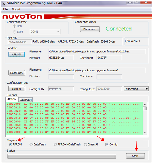This screenshot has width=153, height=164.
Task: Switch to the DataFlash file data tab
Action: coord(26,99)
